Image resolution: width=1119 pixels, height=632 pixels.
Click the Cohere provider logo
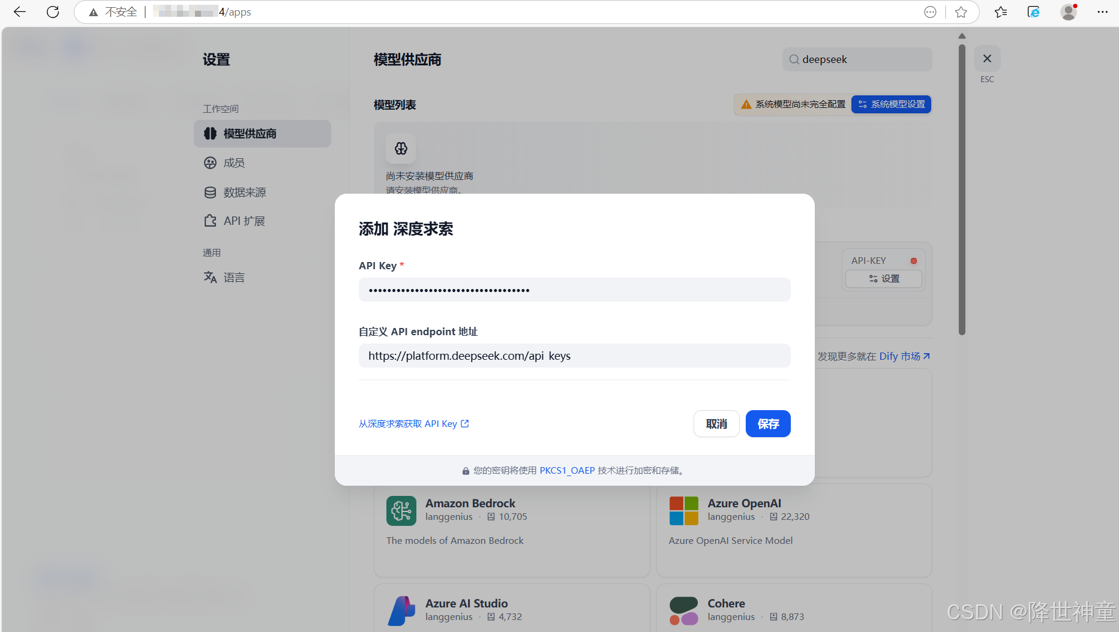pyautogui.click(x=683, y=611)
